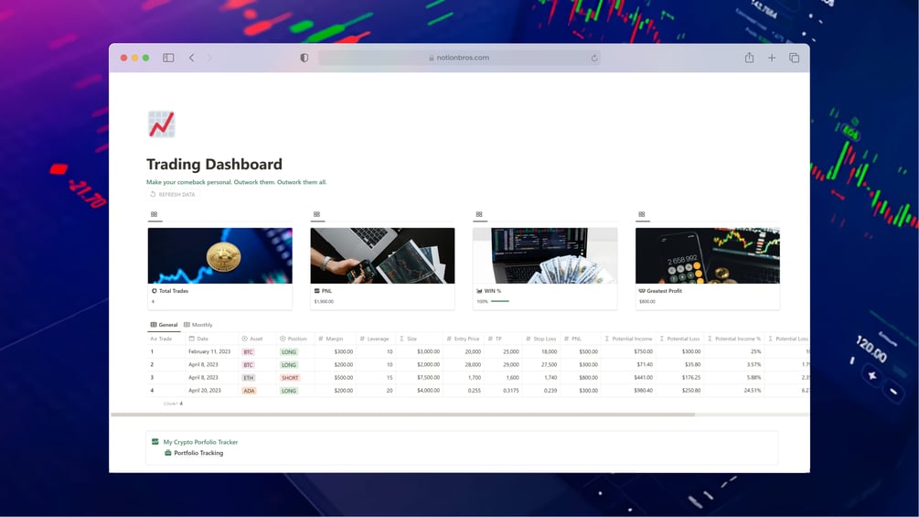Viewport: 919px width, 517px height.
Task: Click the WIN % progress bar
Action: coord(500,301)
